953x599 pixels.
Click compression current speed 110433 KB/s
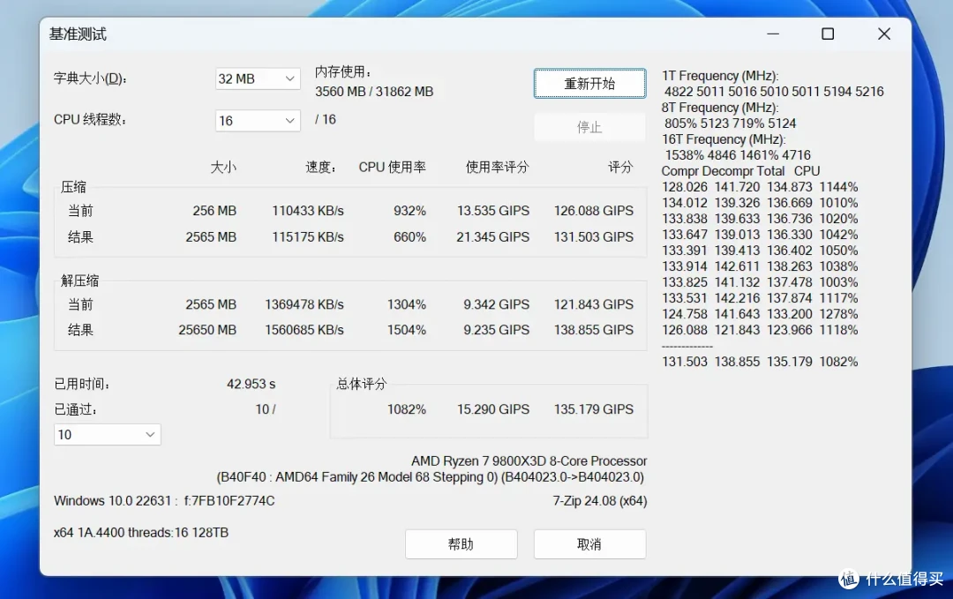308,211
